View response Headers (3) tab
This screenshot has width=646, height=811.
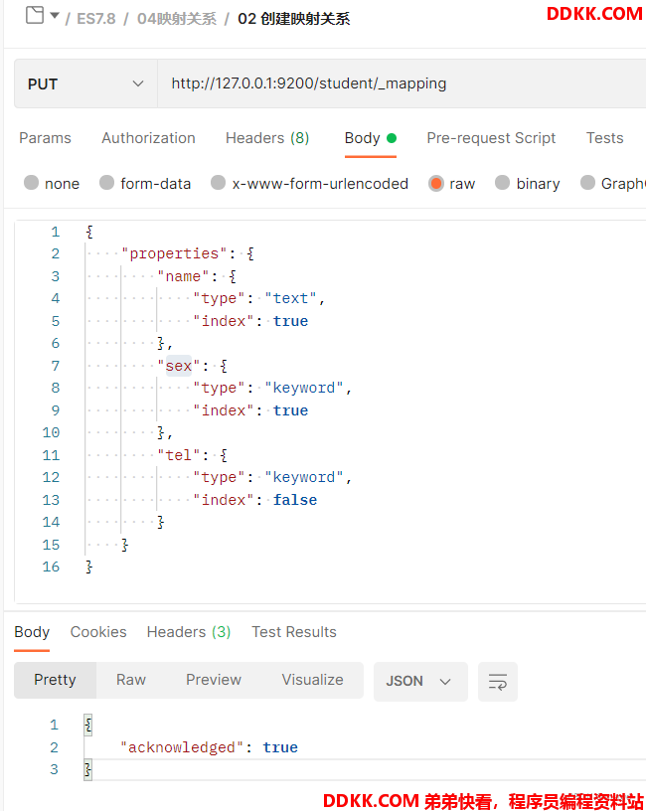point(189,631)
